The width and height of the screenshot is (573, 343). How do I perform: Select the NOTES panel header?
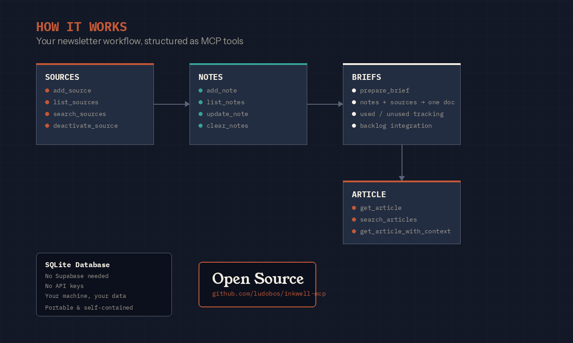tap(210, 77)
